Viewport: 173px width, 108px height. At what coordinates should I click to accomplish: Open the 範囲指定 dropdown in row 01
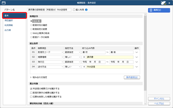click(x=73, y=52)
